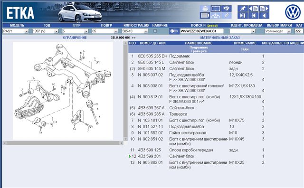Expand the МОДЕЛЬ dropdown showing PASY
Screen dimensions: 304x188
(16, 31)
